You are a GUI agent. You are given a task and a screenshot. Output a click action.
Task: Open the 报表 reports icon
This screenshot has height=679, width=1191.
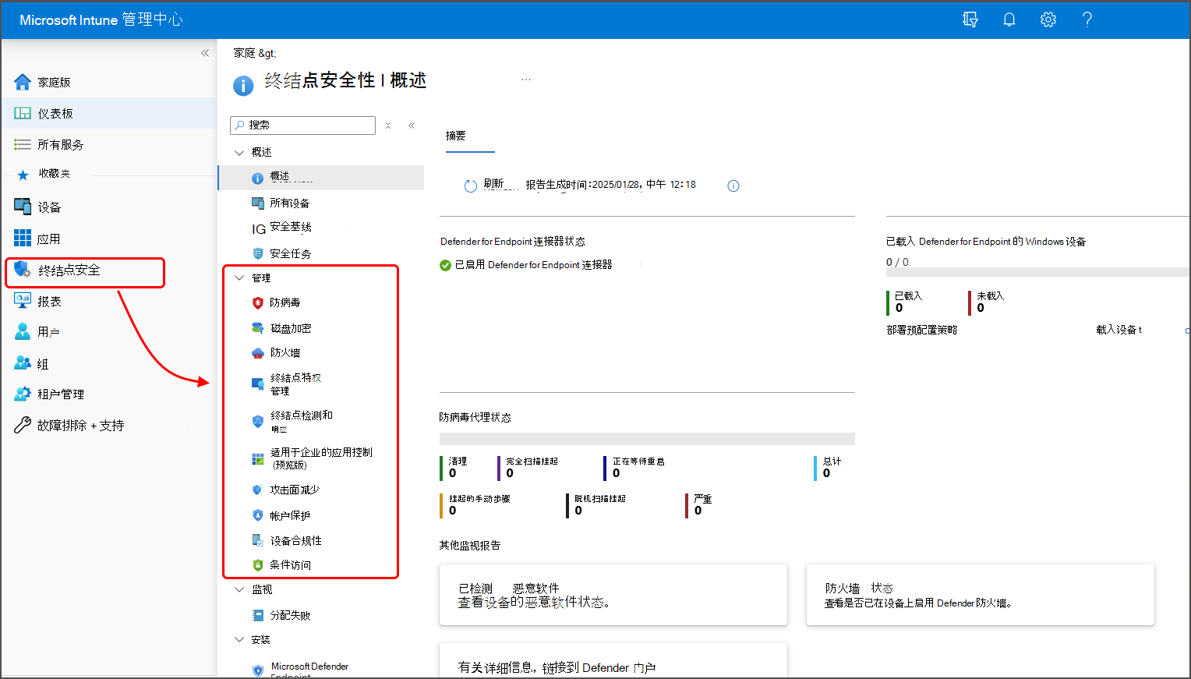pyautogui.click(x=23, y=301)
